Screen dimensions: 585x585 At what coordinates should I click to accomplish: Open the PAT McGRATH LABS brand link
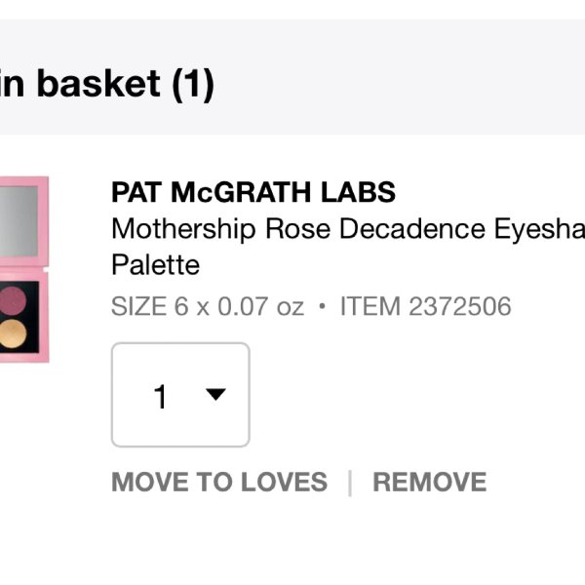253,192
